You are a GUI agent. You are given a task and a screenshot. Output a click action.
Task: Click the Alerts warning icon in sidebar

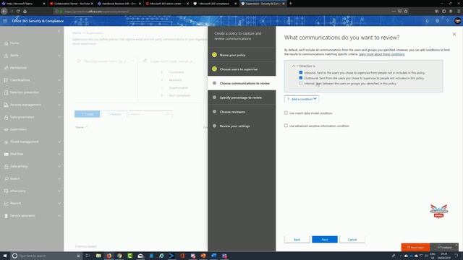(7, 56)
